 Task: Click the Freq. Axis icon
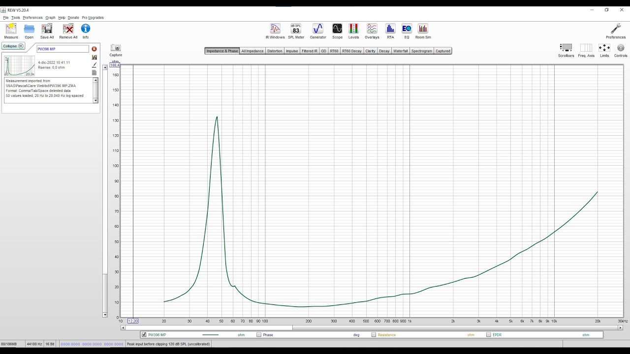pyautogui.click(x=586, y=48)
